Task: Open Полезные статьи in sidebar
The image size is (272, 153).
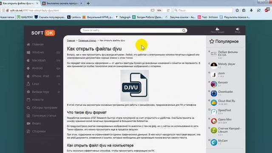Action: (44, 116)
